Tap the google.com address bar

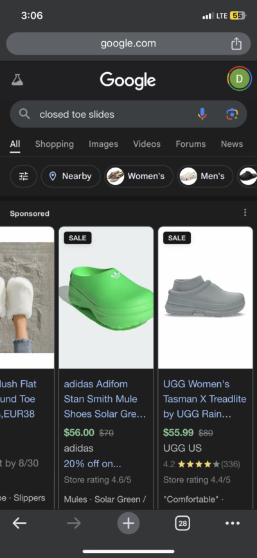click(128, 44)
